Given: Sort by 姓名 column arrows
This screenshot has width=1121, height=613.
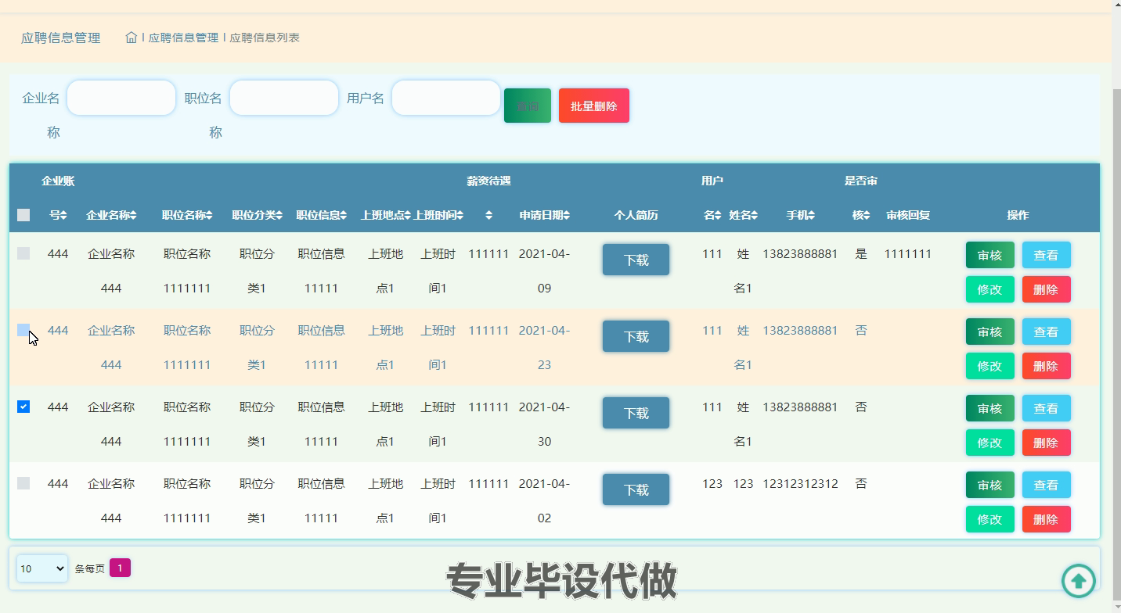Looking at the screenshot, I should (x=754, y=215).
